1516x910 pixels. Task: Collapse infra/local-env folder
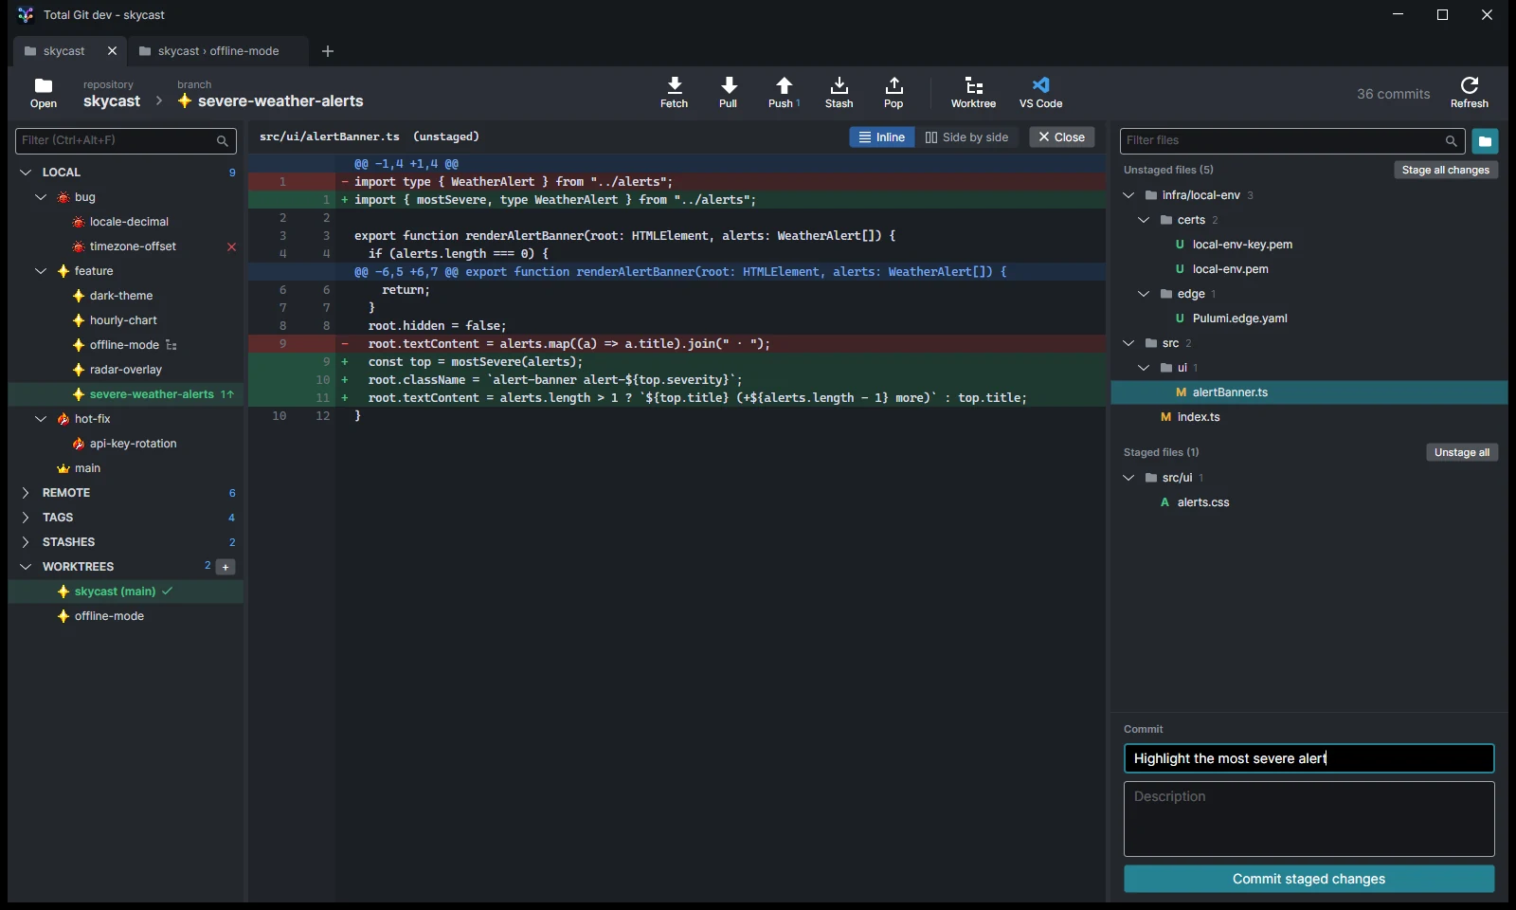point(1128,195)
